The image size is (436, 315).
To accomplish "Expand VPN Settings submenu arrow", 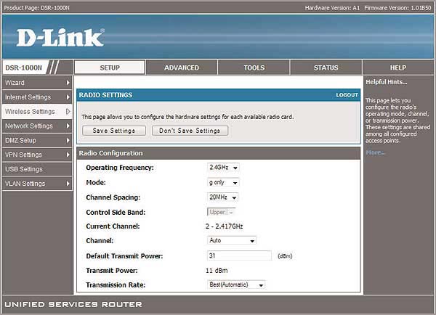I will coord(68,155).
